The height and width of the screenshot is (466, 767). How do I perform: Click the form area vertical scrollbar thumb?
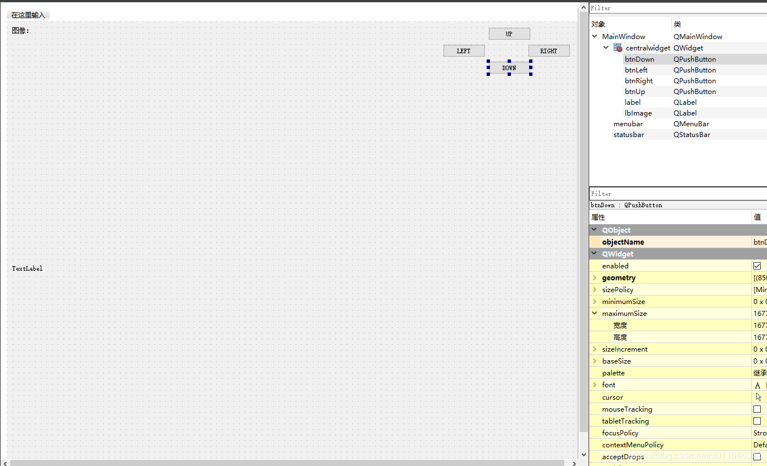pyautogui.click(x=584, y=221)
